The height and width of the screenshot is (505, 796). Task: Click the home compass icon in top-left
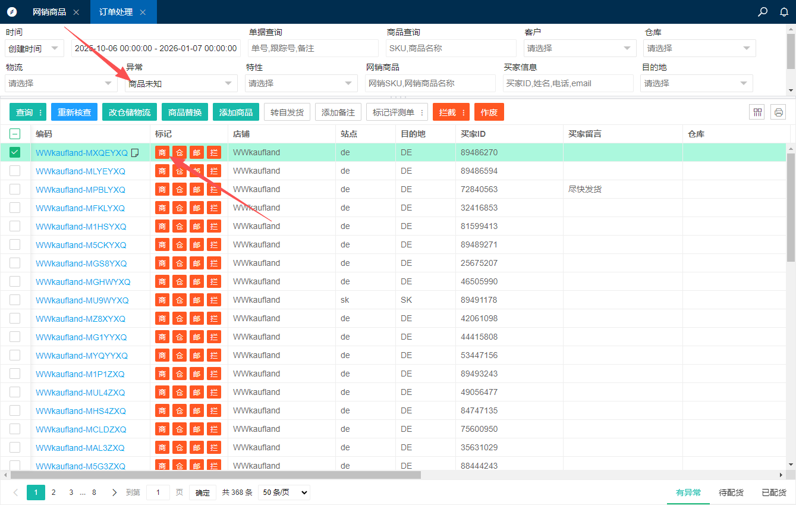[12, 12]
